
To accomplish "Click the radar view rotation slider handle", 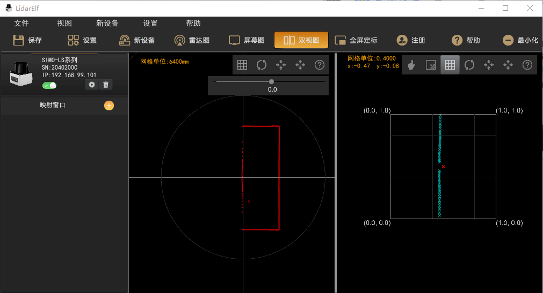I will tap(271, 81).
